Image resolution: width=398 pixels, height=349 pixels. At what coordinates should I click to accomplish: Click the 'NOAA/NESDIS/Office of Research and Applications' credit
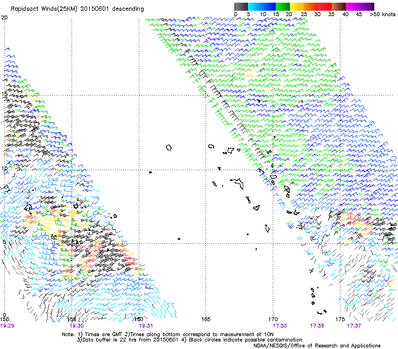click(317, 346)
